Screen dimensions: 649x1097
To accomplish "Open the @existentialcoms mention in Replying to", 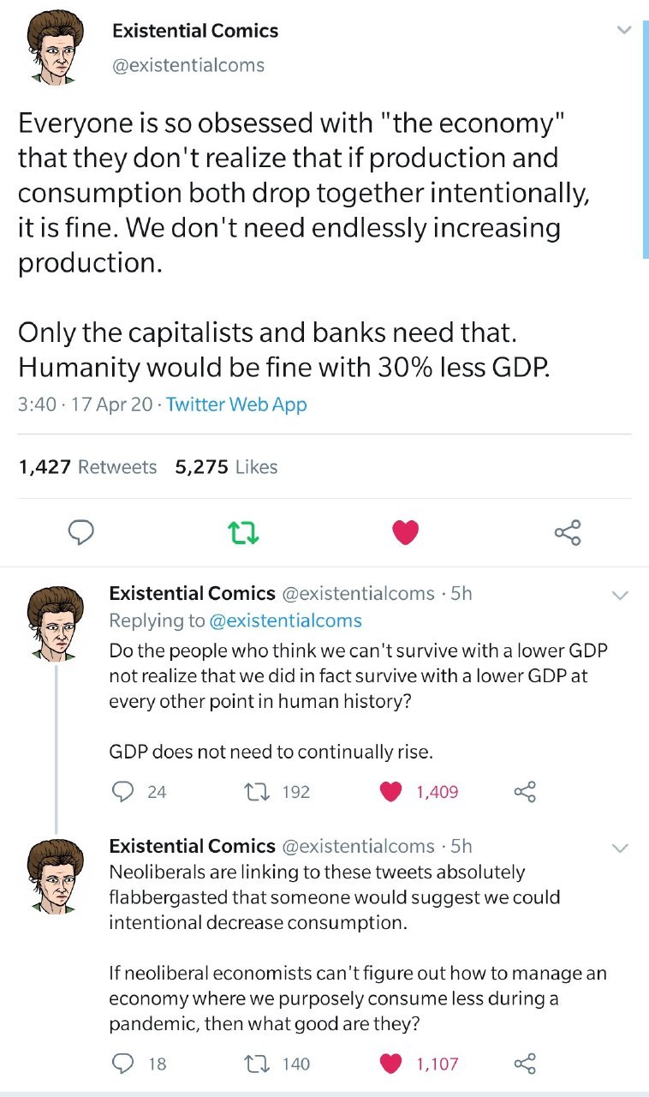I will pos(286,620).
